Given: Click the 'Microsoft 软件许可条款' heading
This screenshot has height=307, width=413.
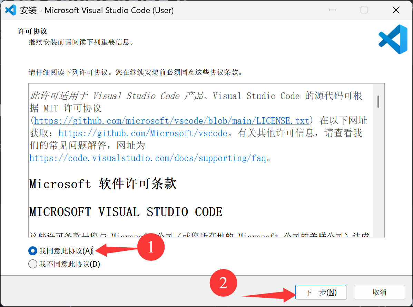Looking at the screenshot, I should [103, 184].
